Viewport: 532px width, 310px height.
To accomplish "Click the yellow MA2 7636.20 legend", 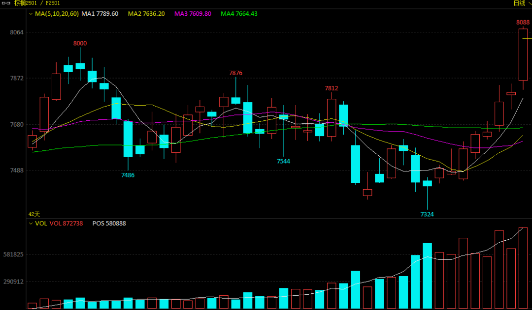I will tap(146, 14).
